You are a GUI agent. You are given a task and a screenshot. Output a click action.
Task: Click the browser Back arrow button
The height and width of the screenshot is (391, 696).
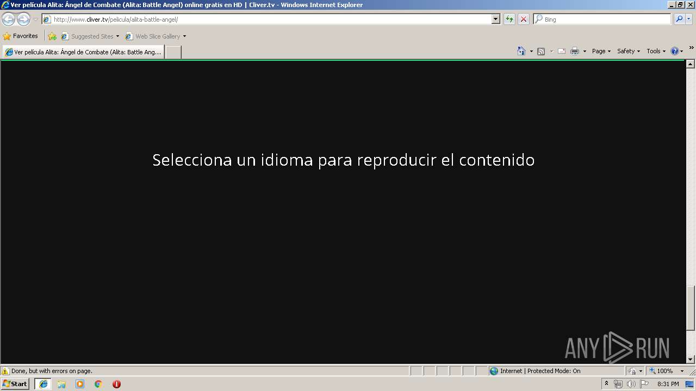pyautogui.click(x=8, y=20)
